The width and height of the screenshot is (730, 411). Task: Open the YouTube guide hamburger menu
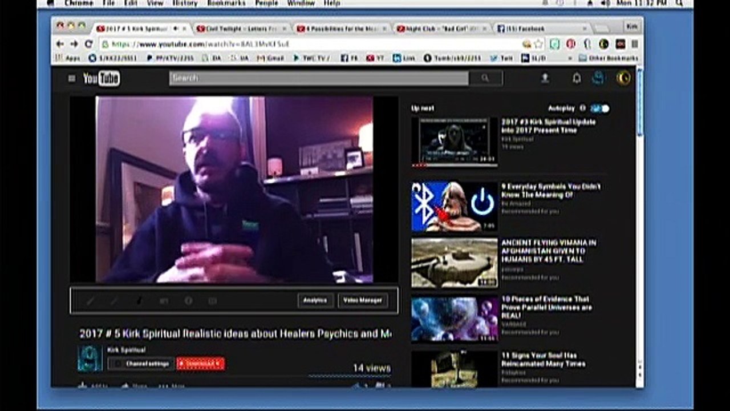72,79
